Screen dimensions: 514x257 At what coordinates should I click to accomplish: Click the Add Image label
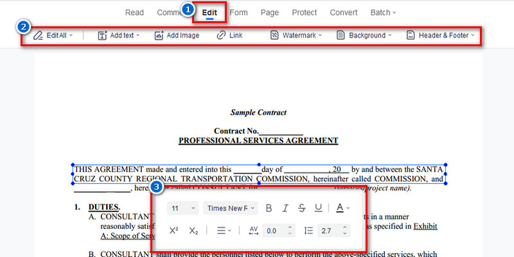pyautogui.click(x=183, y=35)
